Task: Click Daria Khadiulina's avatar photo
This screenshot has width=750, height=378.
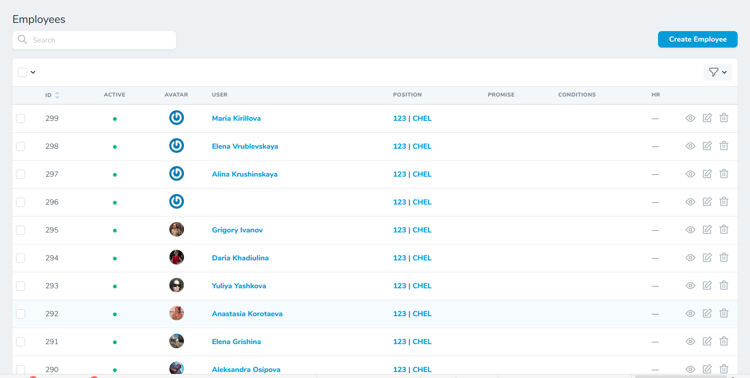Action: click(177, 258)
